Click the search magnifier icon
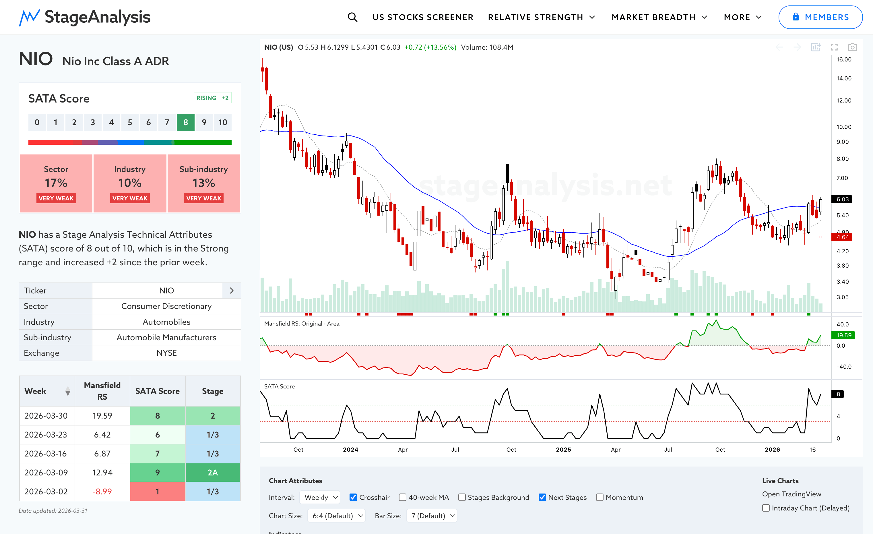Image resolution: width=873 pixels, height=534 pixels. pyautogui.click(x=352, y=17)
